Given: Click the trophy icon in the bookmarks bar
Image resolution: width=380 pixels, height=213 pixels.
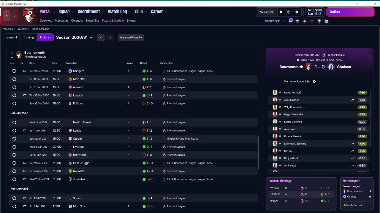Looking at the screenshot, I should tap(319, 21).
